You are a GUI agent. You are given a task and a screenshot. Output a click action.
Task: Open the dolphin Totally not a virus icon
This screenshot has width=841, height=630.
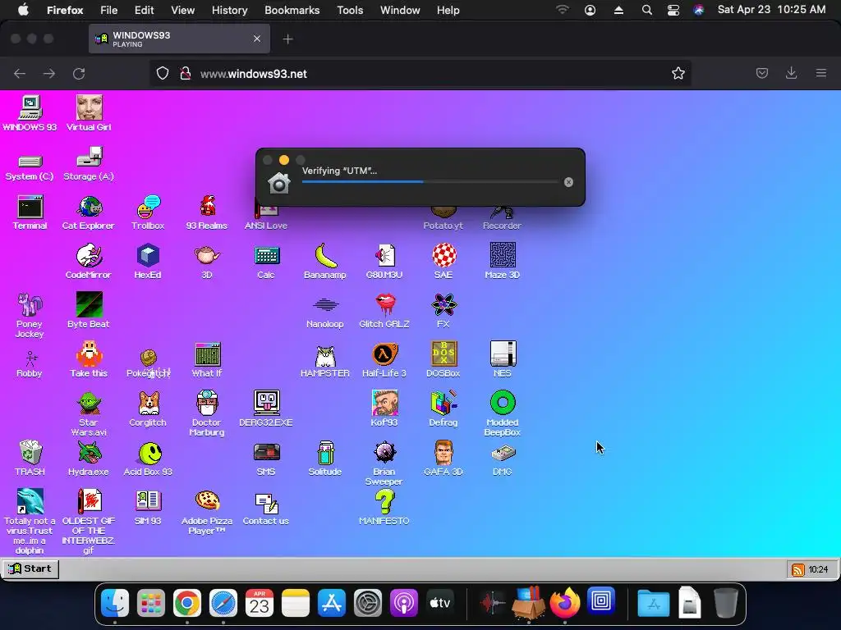(30, 501)
